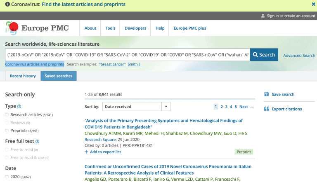The width and height of the screenshot is (317, 182).
Task: Click the Type help question icon
Action: [19, 106]
